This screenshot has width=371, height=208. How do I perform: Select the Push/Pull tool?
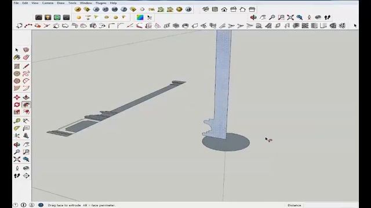(x=26, y=98)
